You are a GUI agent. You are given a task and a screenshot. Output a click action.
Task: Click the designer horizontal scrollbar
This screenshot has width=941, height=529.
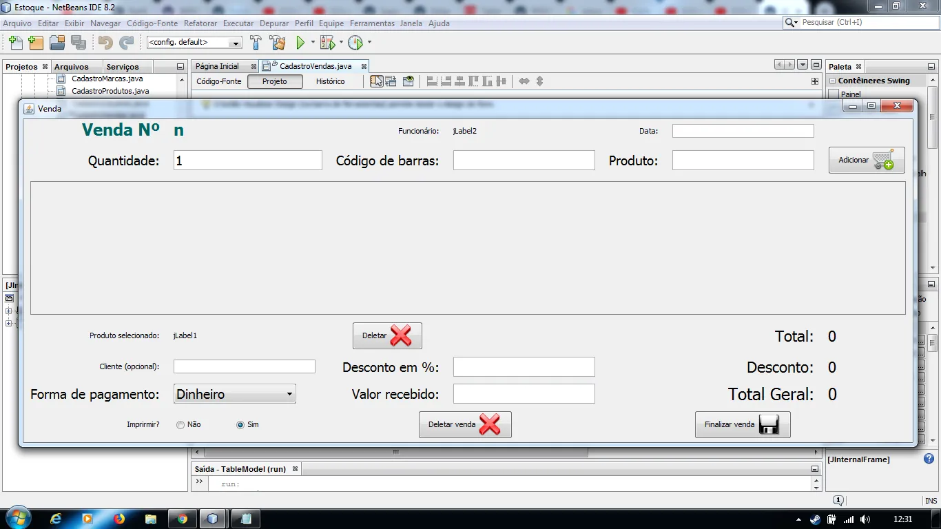pos(395,453)
